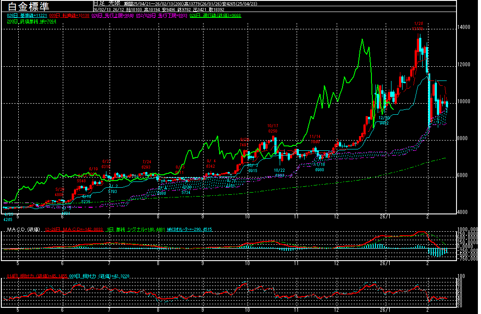This screenshot has width=481, height=314.
Task: Click the 14000 price axis label
Action: point(465,27)
